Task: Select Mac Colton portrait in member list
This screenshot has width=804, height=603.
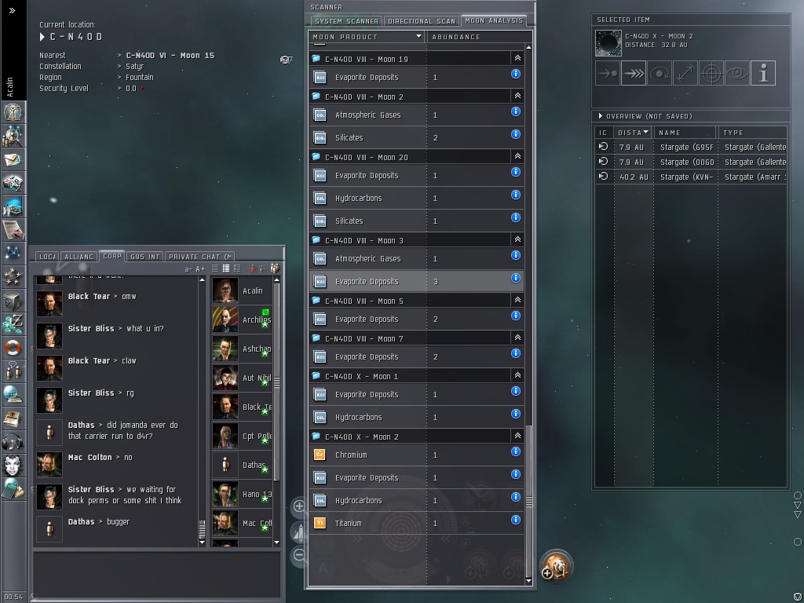Action: 225,522
